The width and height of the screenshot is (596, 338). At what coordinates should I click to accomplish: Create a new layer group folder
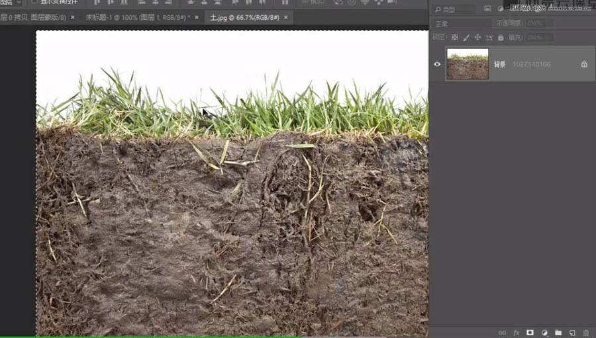click(x=558, y=333)
